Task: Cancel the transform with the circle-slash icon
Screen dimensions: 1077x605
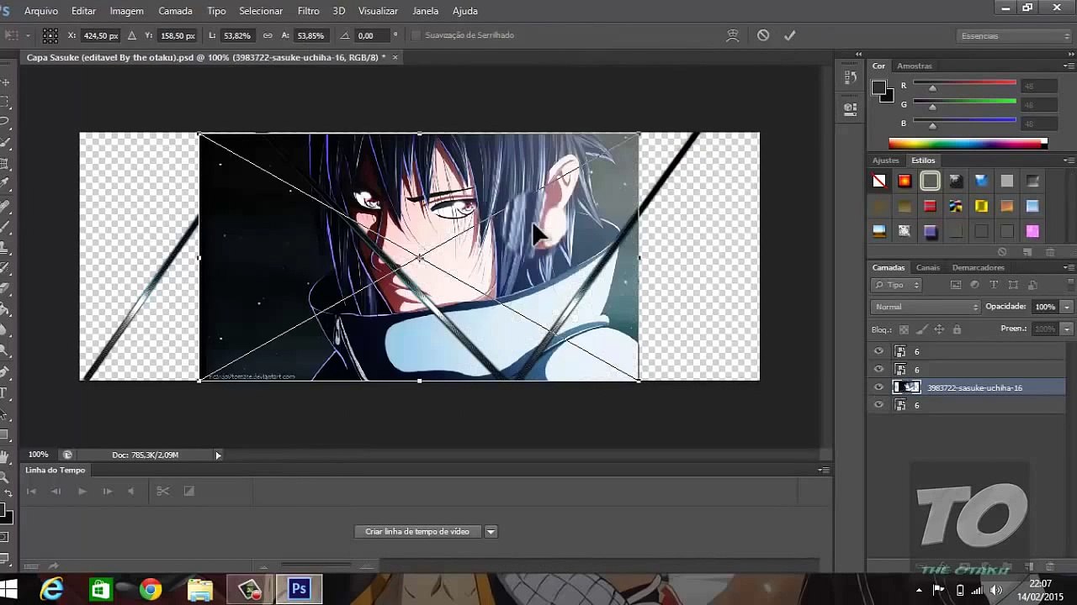Action: pos(763,35)
